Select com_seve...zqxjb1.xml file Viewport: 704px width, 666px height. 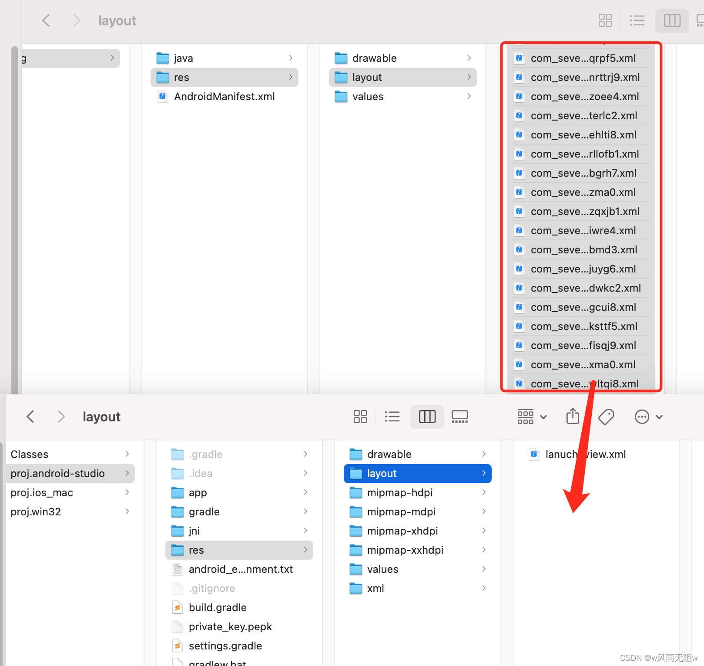[581, 211]
